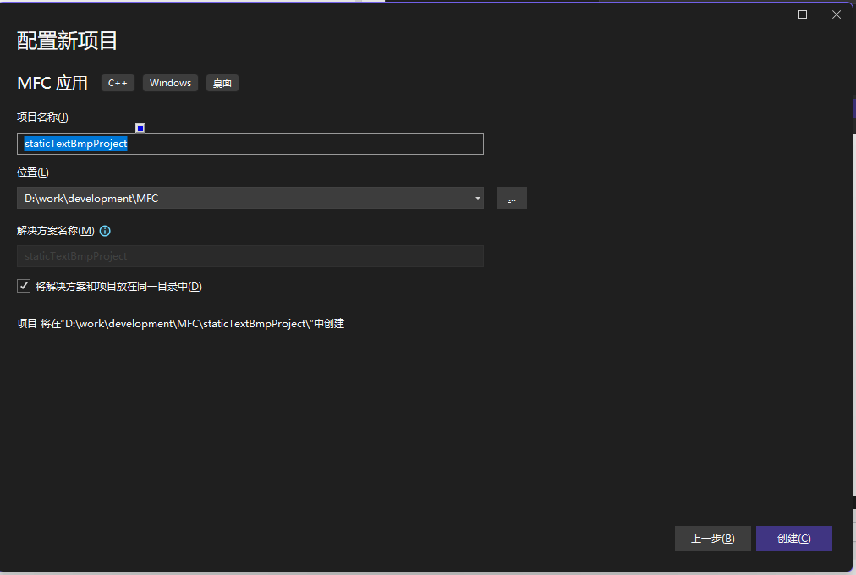Click the 桌面 tag

[222, 83]
